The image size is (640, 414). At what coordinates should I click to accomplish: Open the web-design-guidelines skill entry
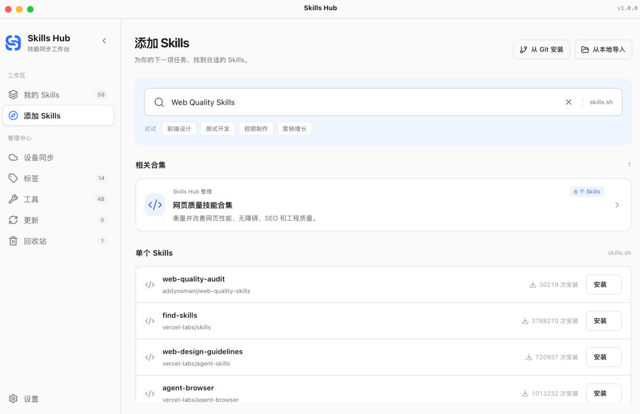[x=383, y=357]
